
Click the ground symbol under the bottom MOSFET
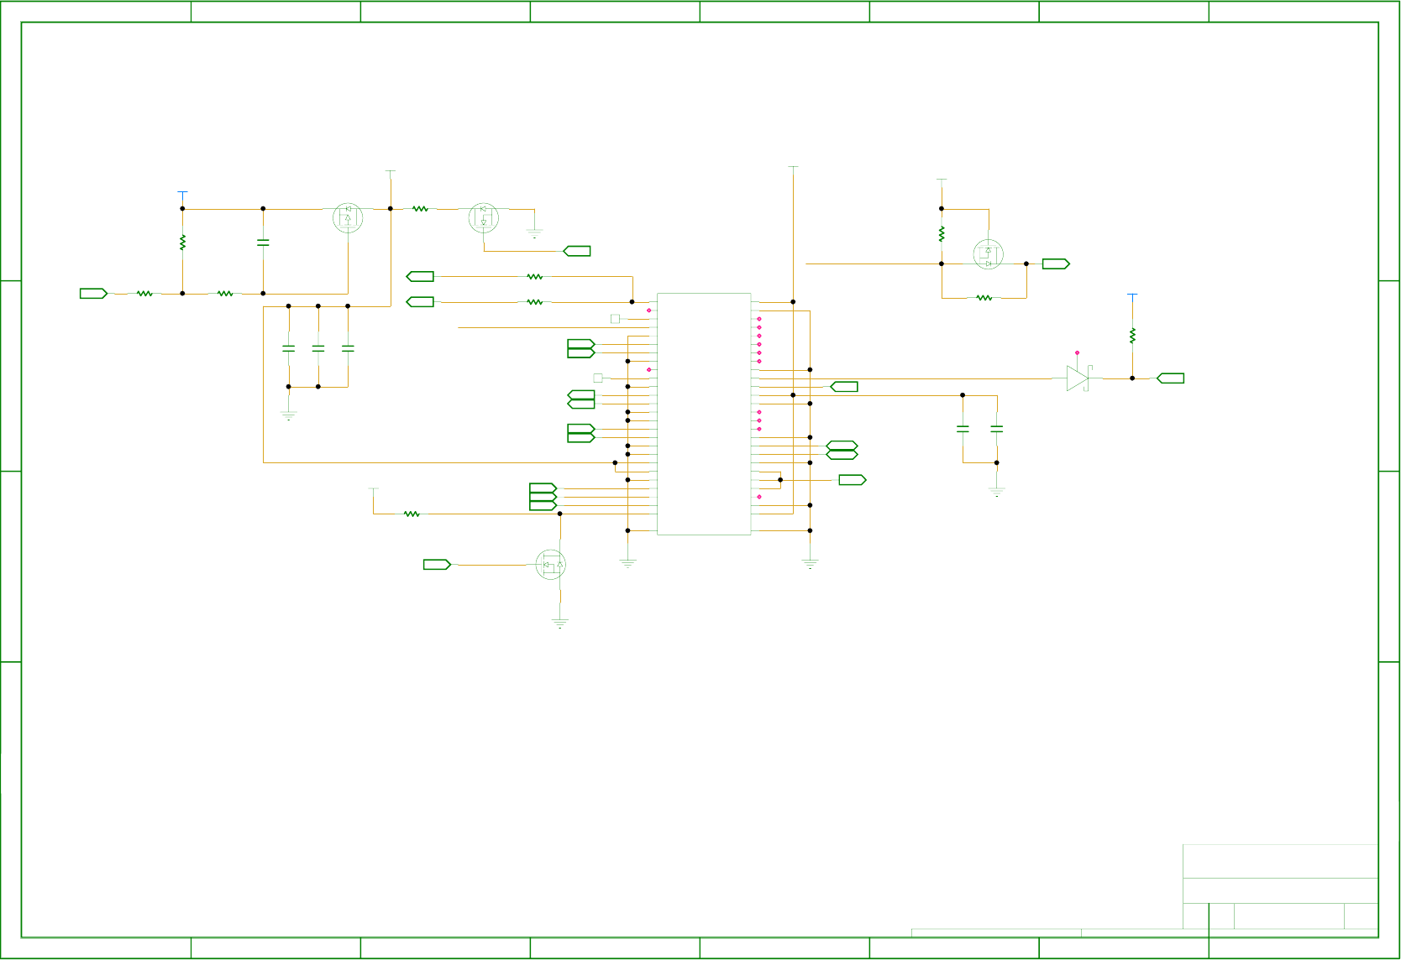click(x=559, y=623)
